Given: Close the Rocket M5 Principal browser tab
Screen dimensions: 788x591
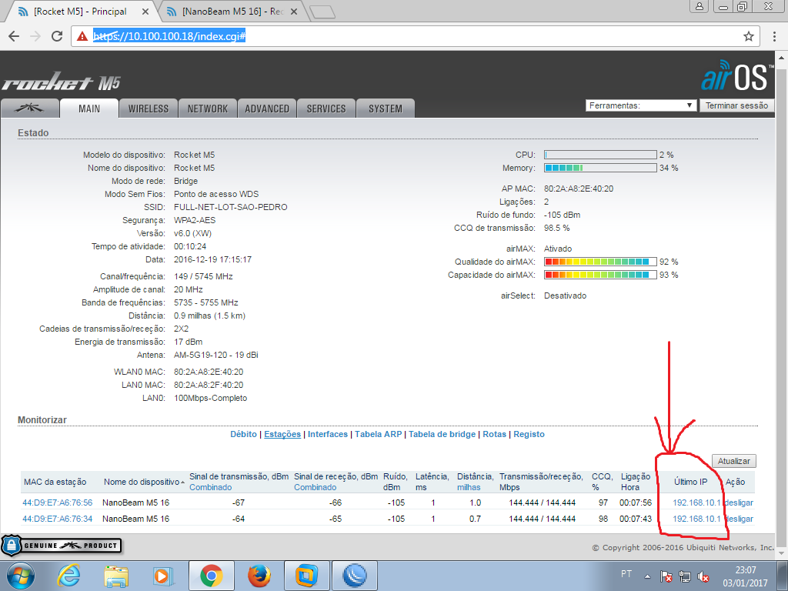Looking at the screenshot, I should coord(145,12).
